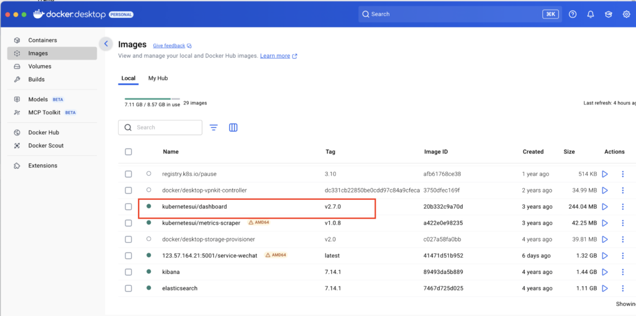Click the images search input field
Image resolution: width=636 pixels, height=316 pixels.
tap(160, 127)
